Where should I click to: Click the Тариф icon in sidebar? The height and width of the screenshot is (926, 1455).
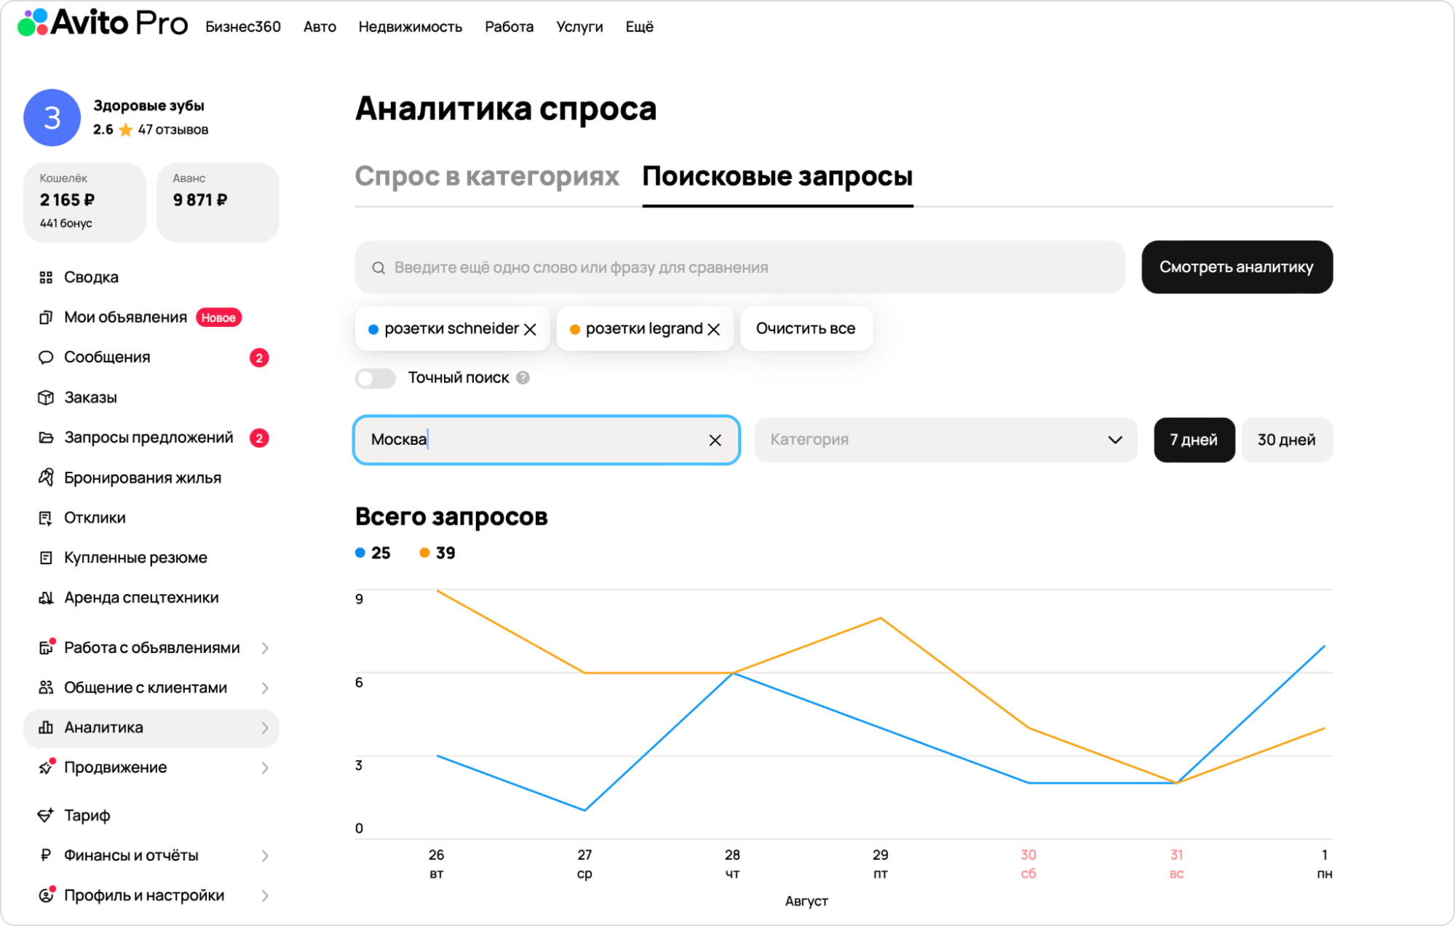[x=46, y=815]
